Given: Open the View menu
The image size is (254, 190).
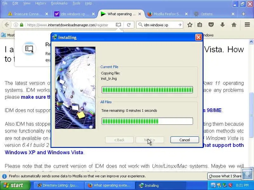Looking at the screenshot, I should point(27,3).
